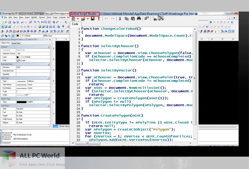
Task: Open the Draw menu in WiseImage
Action: coord(21,17)
